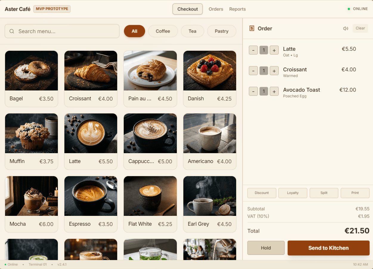Filter menu by Coffee
373x269 pixels.
pos(163,31)
